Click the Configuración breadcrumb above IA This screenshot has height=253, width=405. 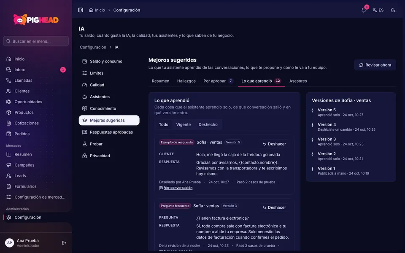click(93, 47)
